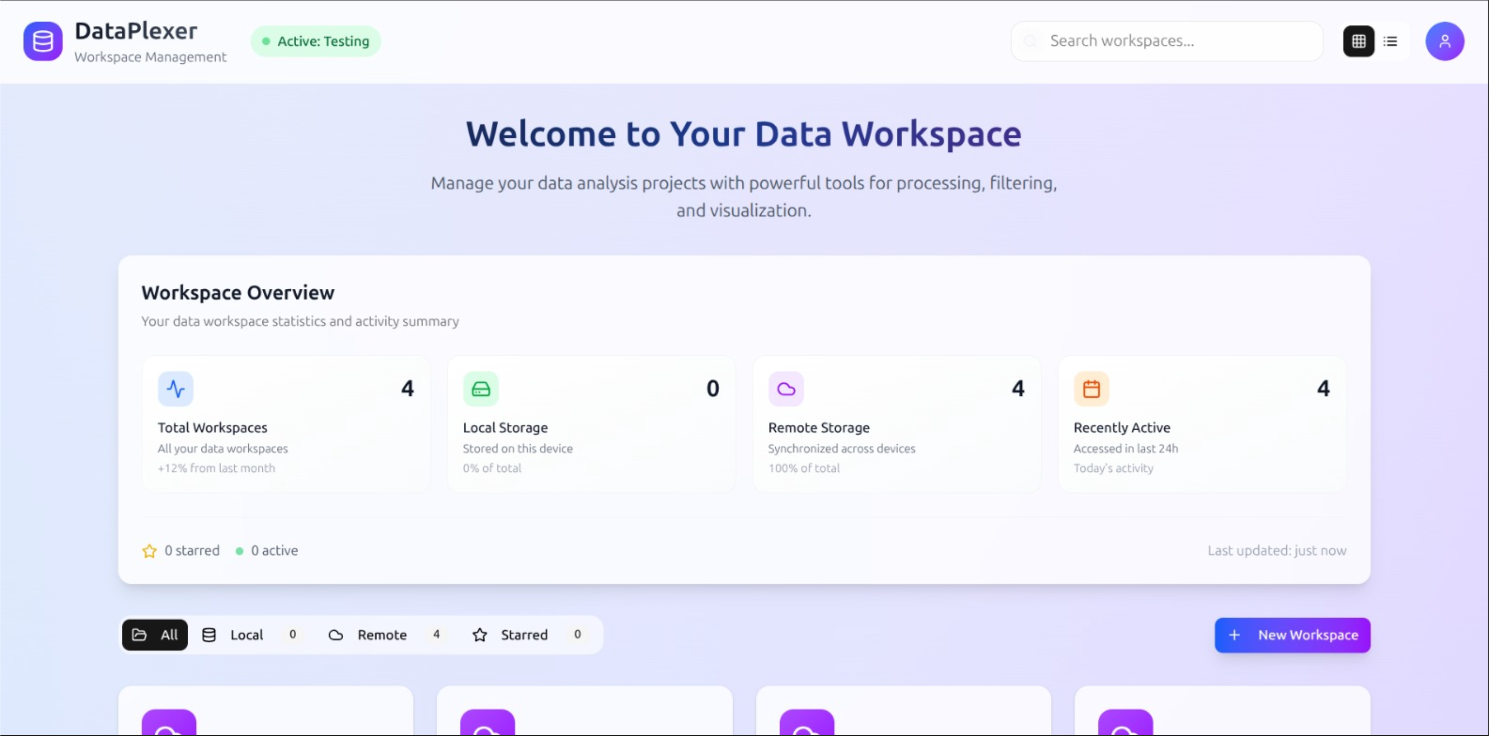This screenshot has height=736, width=1489.
Task: Focus the Search workspaces field
Action: click(1166, 41)
